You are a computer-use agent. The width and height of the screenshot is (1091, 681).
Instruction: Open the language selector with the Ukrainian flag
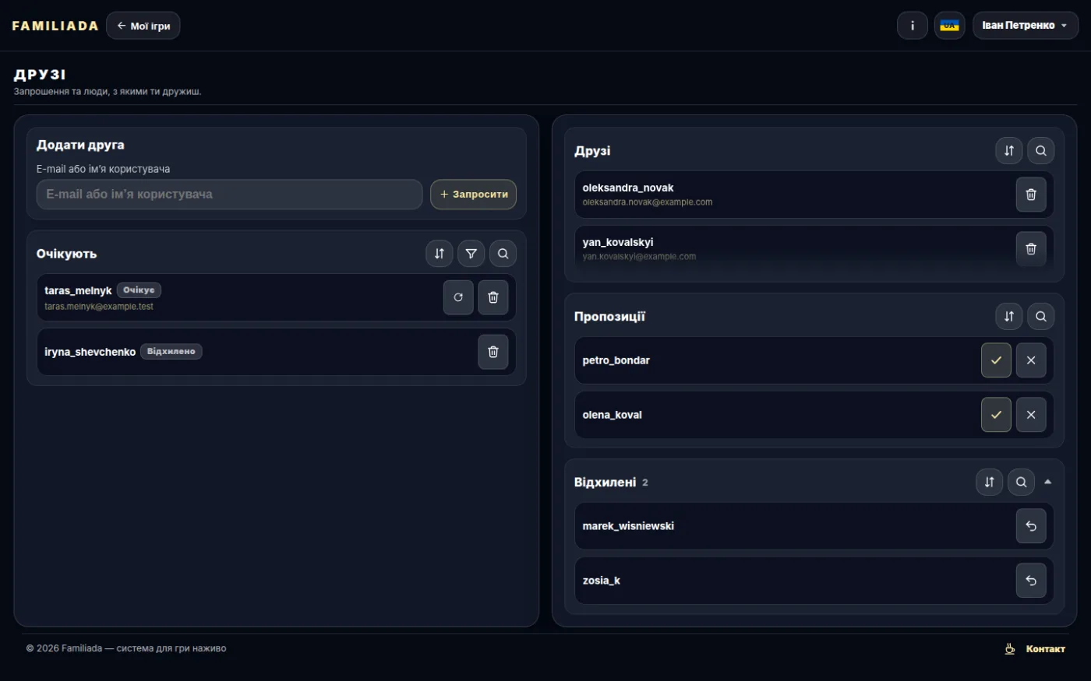click(949, 26)
